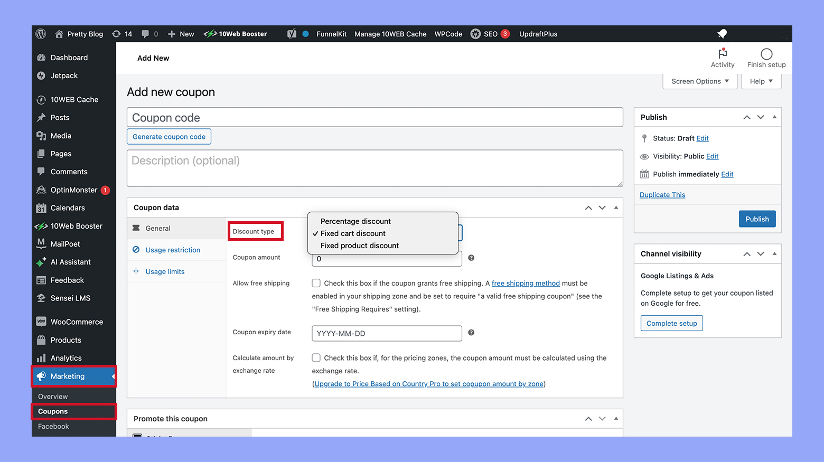Click the Activity flag icon near Finish setup
Viewport: 824px width, 462px height.
pos(723,55)
